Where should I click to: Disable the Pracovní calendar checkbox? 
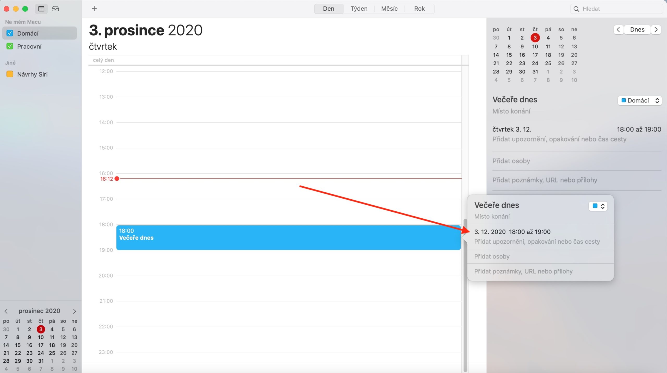(10, 46)
